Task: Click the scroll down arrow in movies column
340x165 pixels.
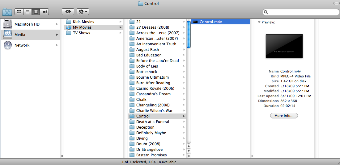Action: 189,151
